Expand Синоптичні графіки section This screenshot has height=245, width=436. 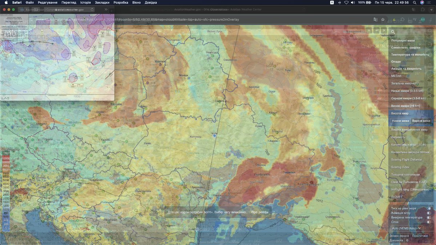(x=406, y=48)
